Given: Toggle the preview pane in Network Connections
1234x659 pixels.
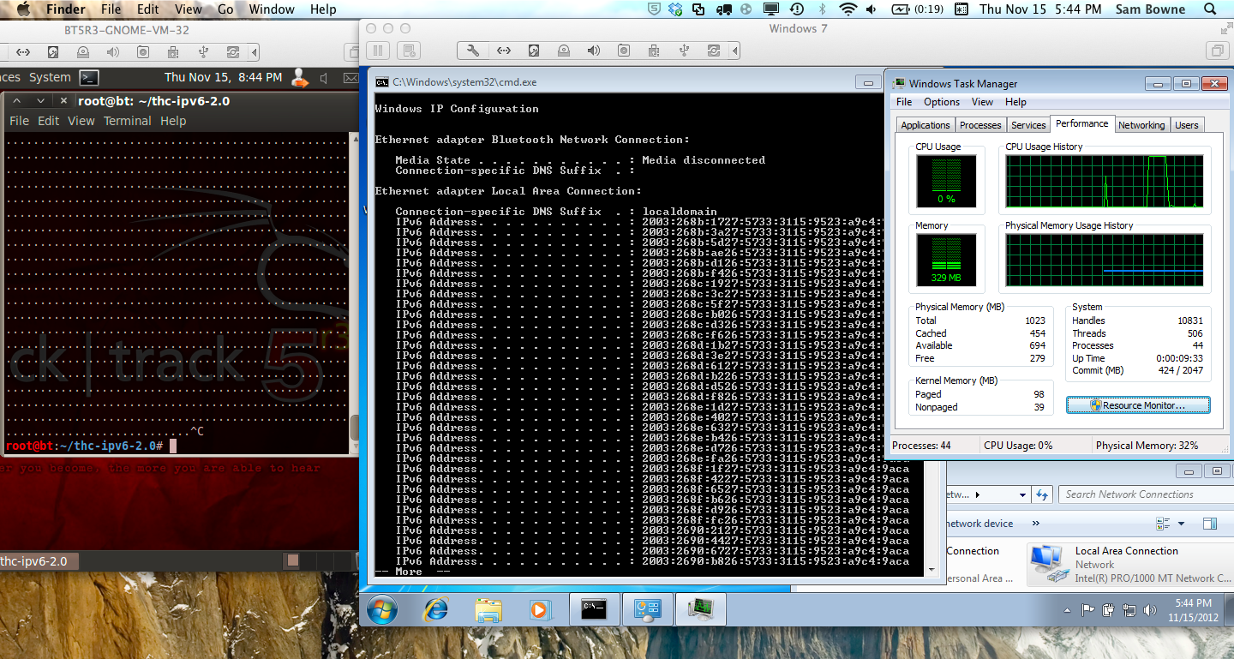Looking at the screenshot, I should click(1210, 524).
